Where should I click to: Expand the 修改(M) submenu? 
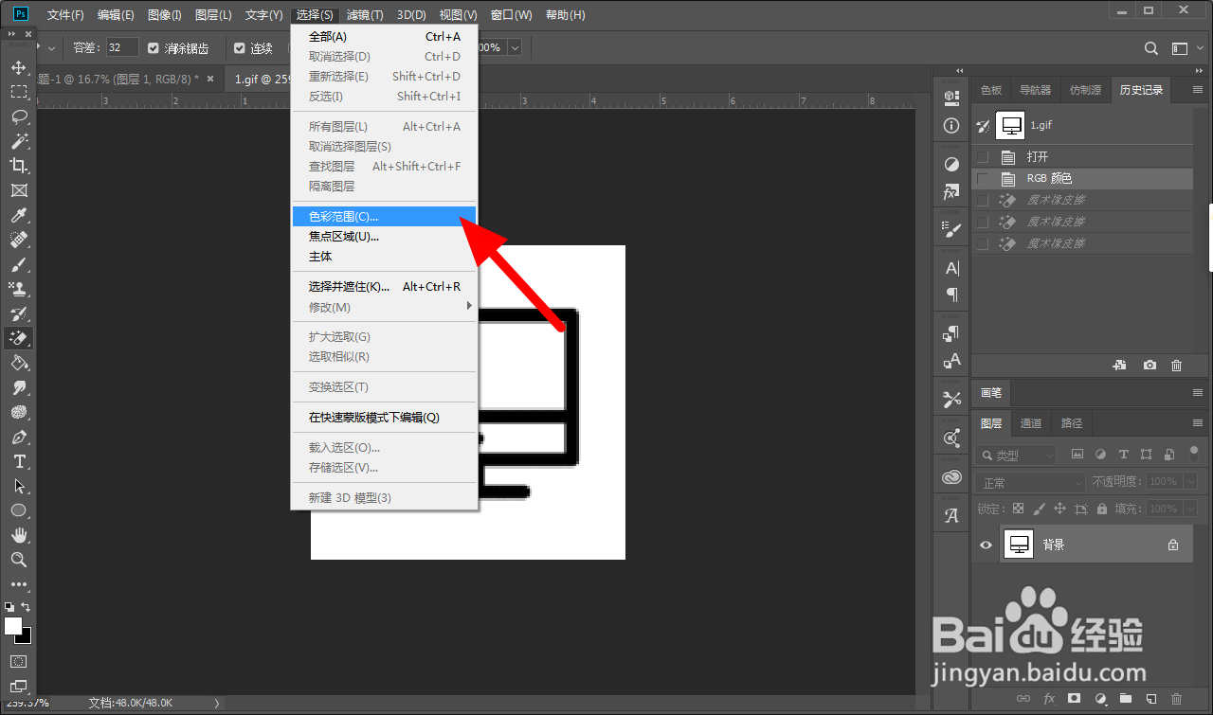tap(384, 307)
